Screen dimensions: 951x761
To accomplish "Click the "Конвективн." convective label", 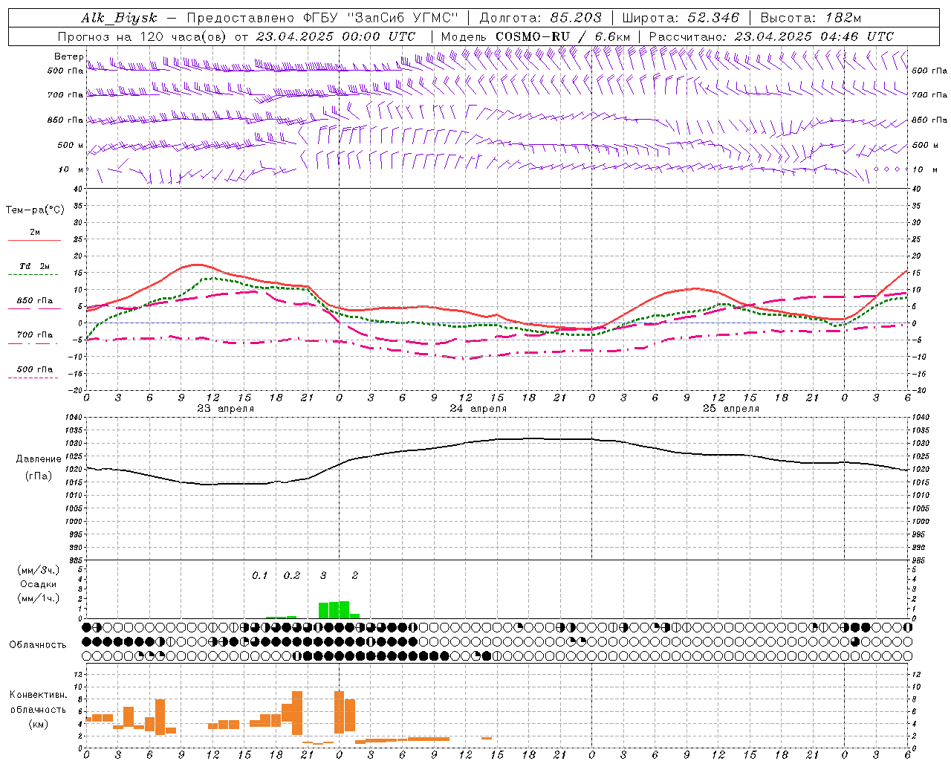I will pyautogui.click(x=38, y=695).
